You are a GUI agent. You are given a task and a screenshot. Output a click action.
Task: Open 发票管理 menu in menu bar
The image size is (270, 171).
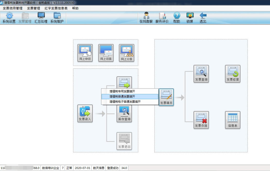[x=33, y=8]
